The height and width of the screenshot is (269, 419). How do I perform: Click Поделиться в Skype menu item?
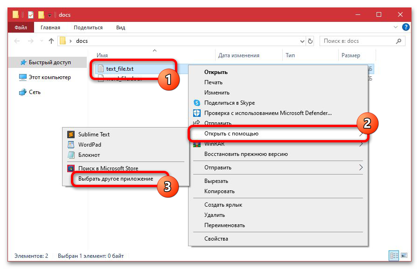(229, 103)
